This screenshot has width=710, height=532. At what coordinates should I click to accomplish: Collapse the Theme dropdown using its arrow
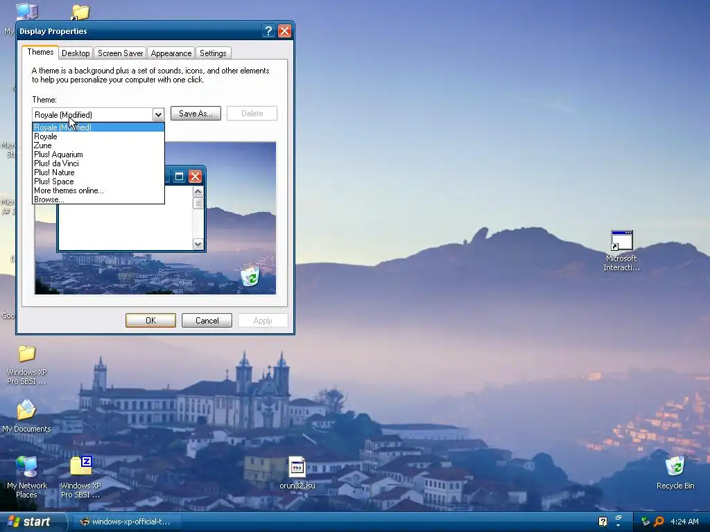[x=158, y=115]
